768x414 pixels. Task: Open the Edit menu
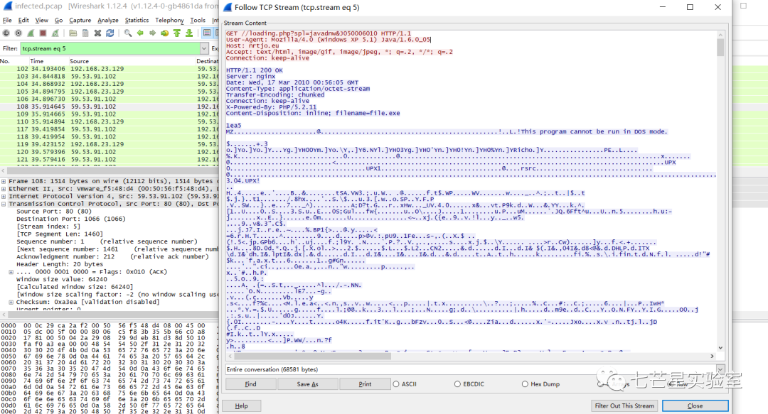pyautogui.click(x=23, y=20)
